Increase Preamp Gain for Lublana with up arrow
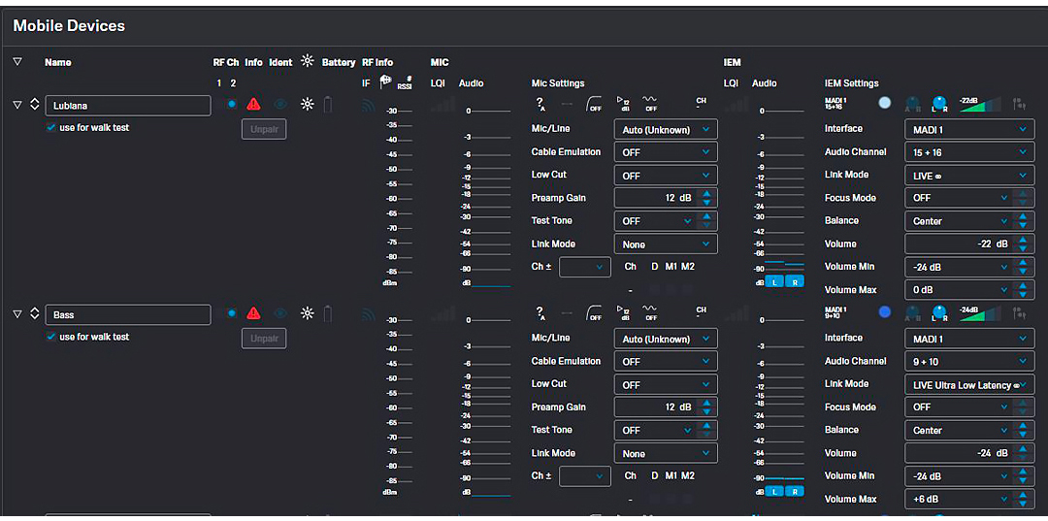Viewport: 1048px width, 521px height. (x=706, y=193)
